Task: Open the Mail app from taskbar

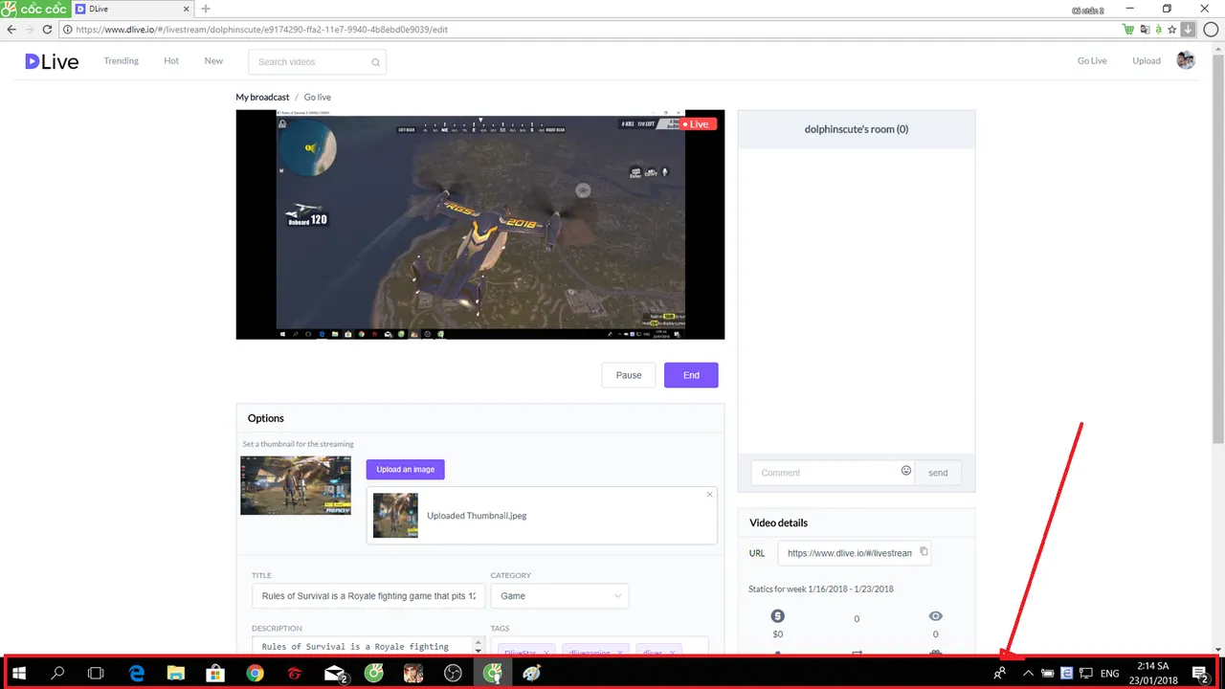Action: tap(334, 674)
